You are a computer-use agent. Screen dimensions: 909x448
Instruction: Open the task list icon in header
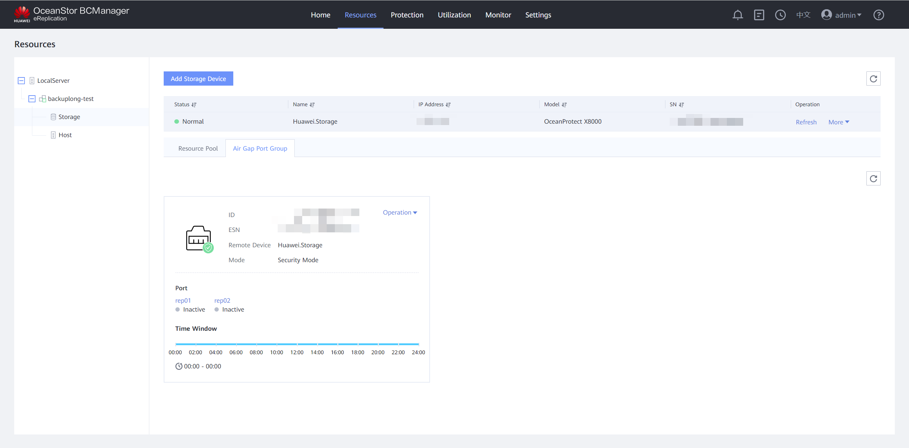(x=759, y=15)
